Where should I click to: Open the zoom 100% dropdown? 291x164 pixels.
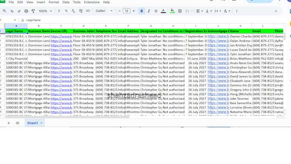[x=45, y=11]
